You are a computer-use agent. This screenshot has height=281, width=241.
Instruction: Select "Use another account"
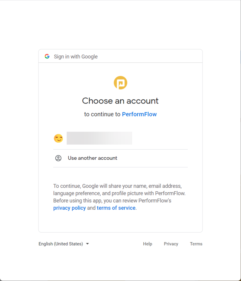92,158
